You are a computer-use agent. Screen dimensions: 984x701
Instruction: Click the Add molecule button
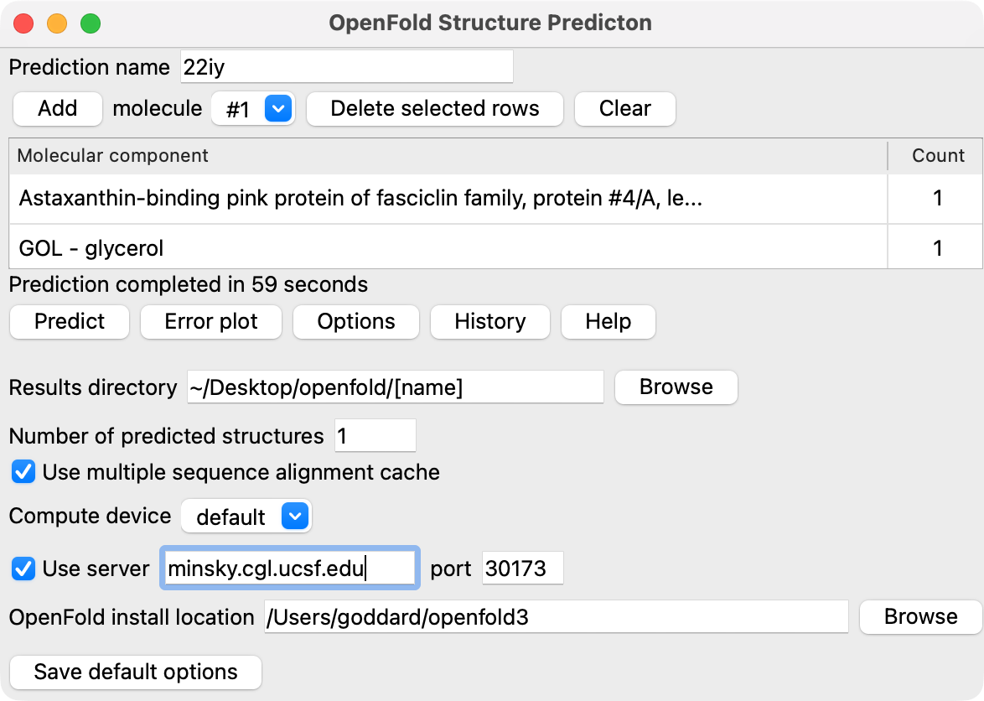point(58,108)
